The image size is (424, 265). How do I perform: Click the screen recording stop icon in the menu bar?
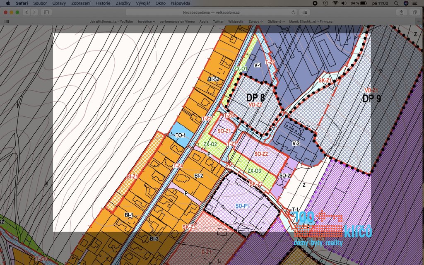pyautogui.click(x=315, y=3)
